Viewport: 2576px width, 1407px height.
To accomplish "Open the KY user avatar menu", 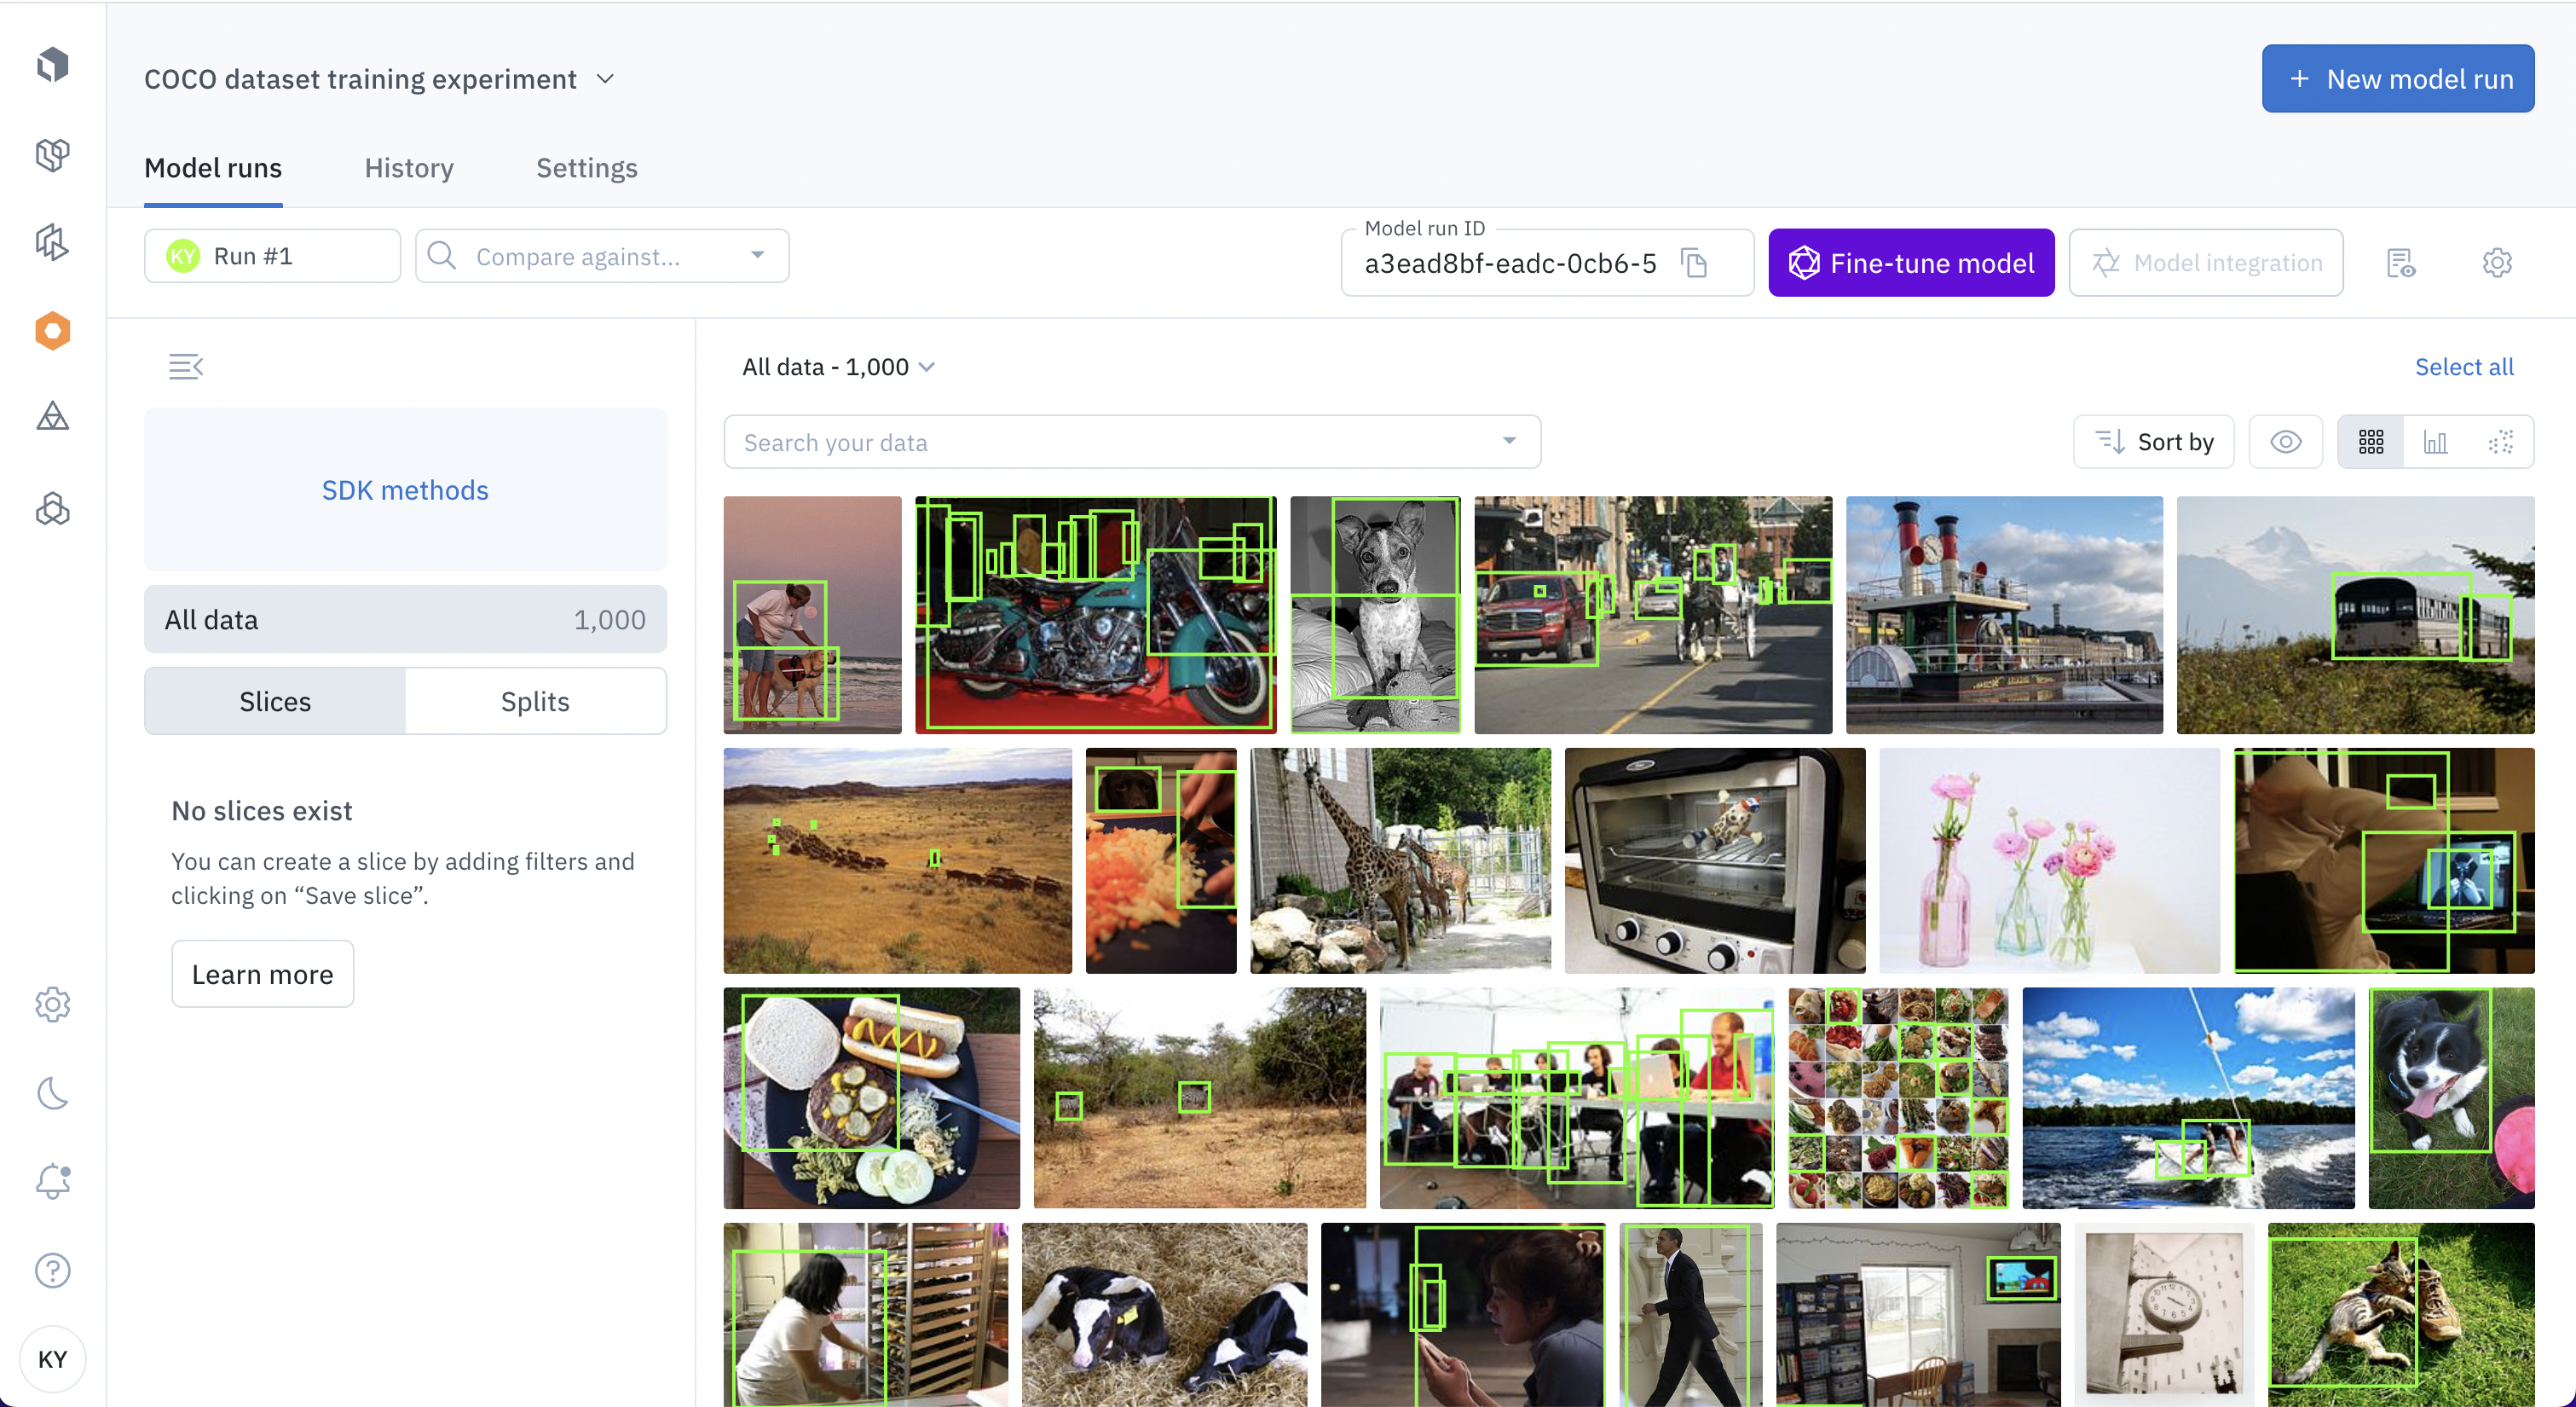I will 52,1359.
